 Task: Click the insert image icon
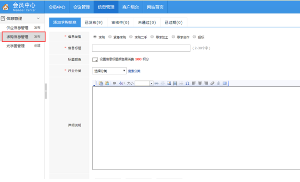coord(169,83)
